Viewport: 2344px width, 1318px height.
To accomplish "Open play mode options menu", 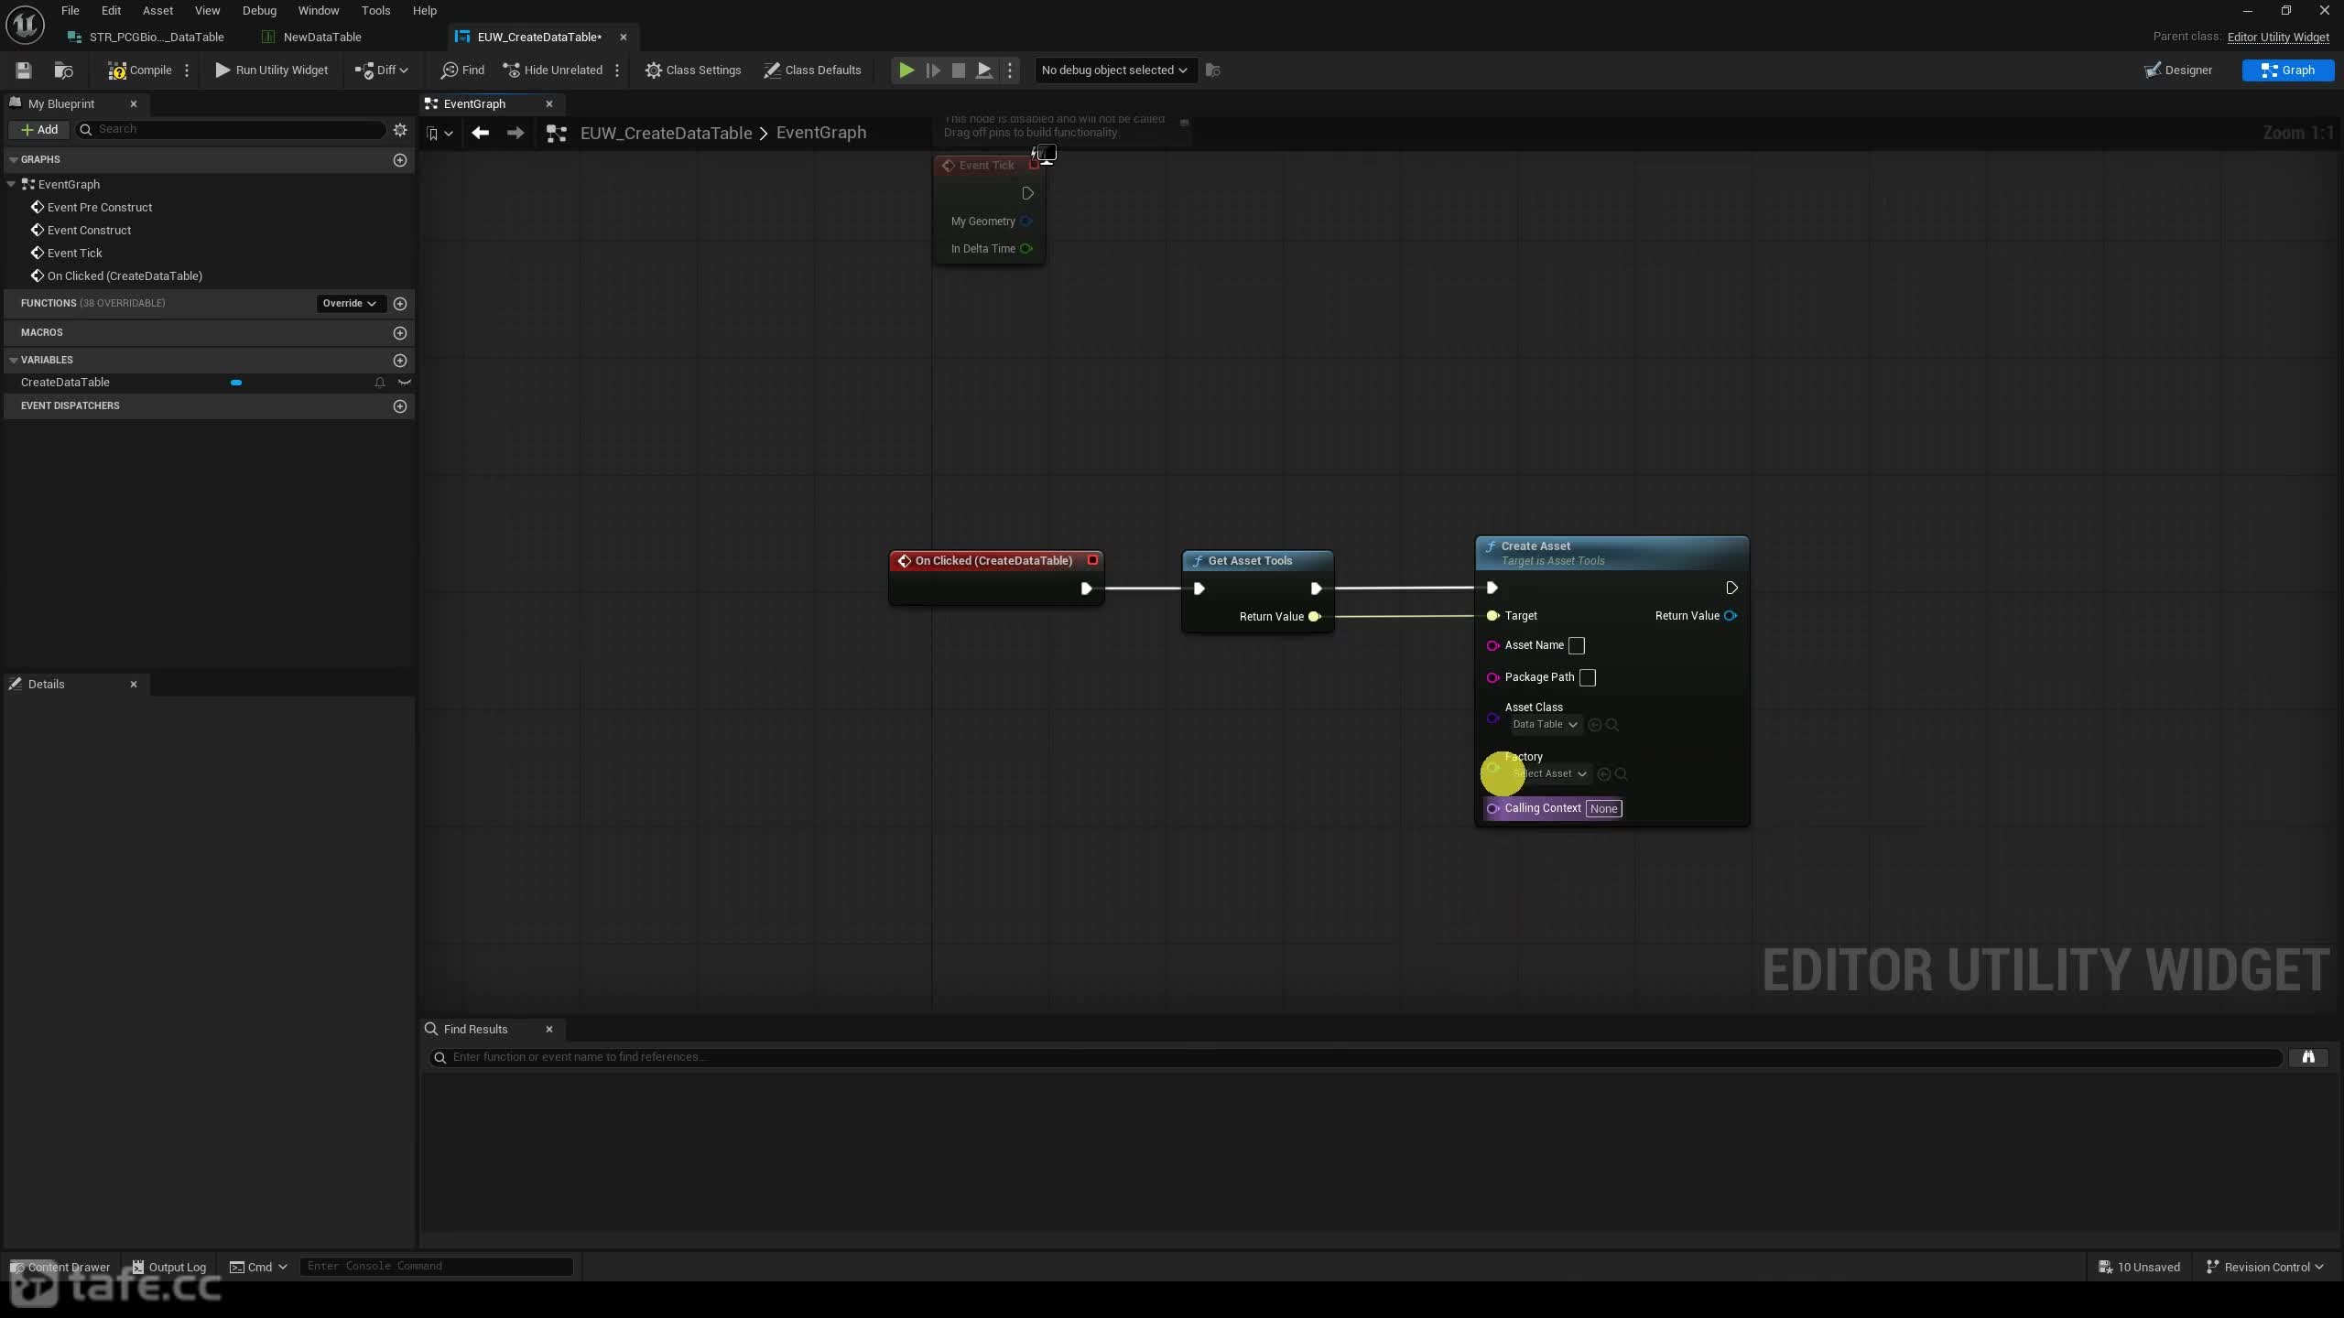I will [x=1010, y=70].
